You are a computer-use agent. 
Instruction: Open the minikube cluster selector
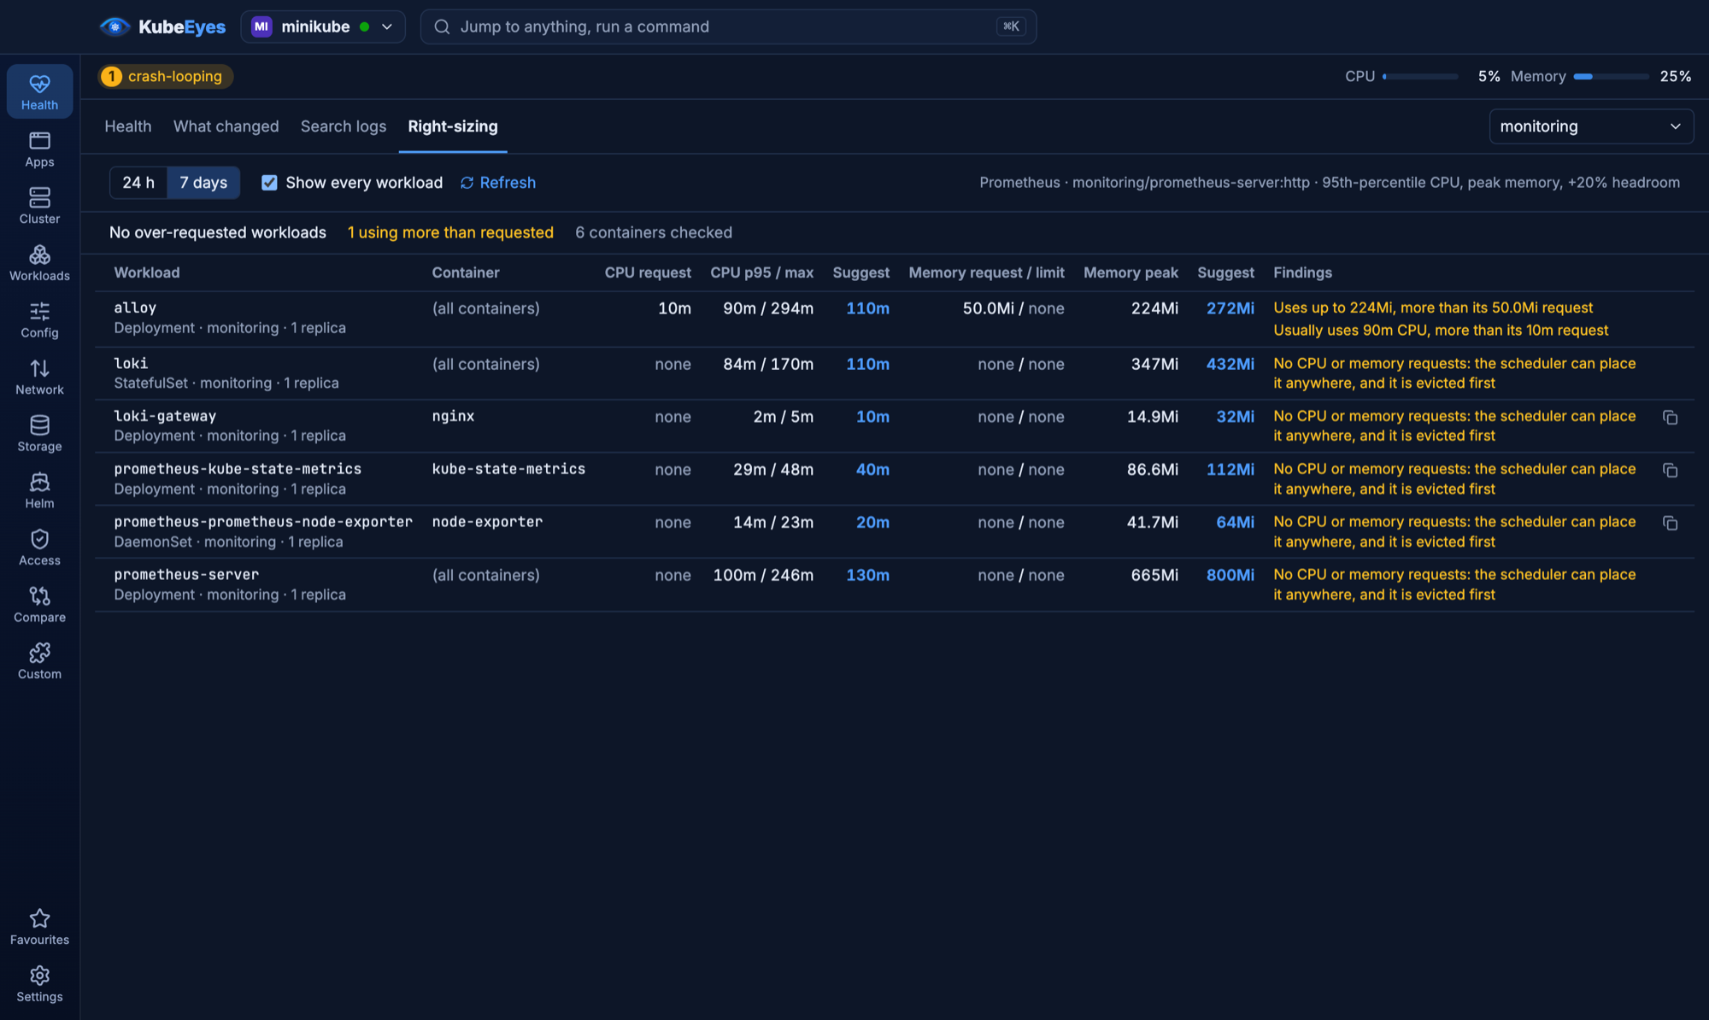tap(323, 26)
